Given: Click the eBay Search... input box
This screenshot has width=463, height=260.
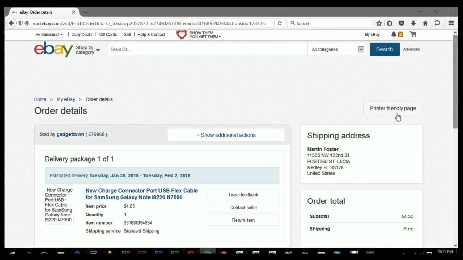Looking at the screenshot, I should [207, 49].
